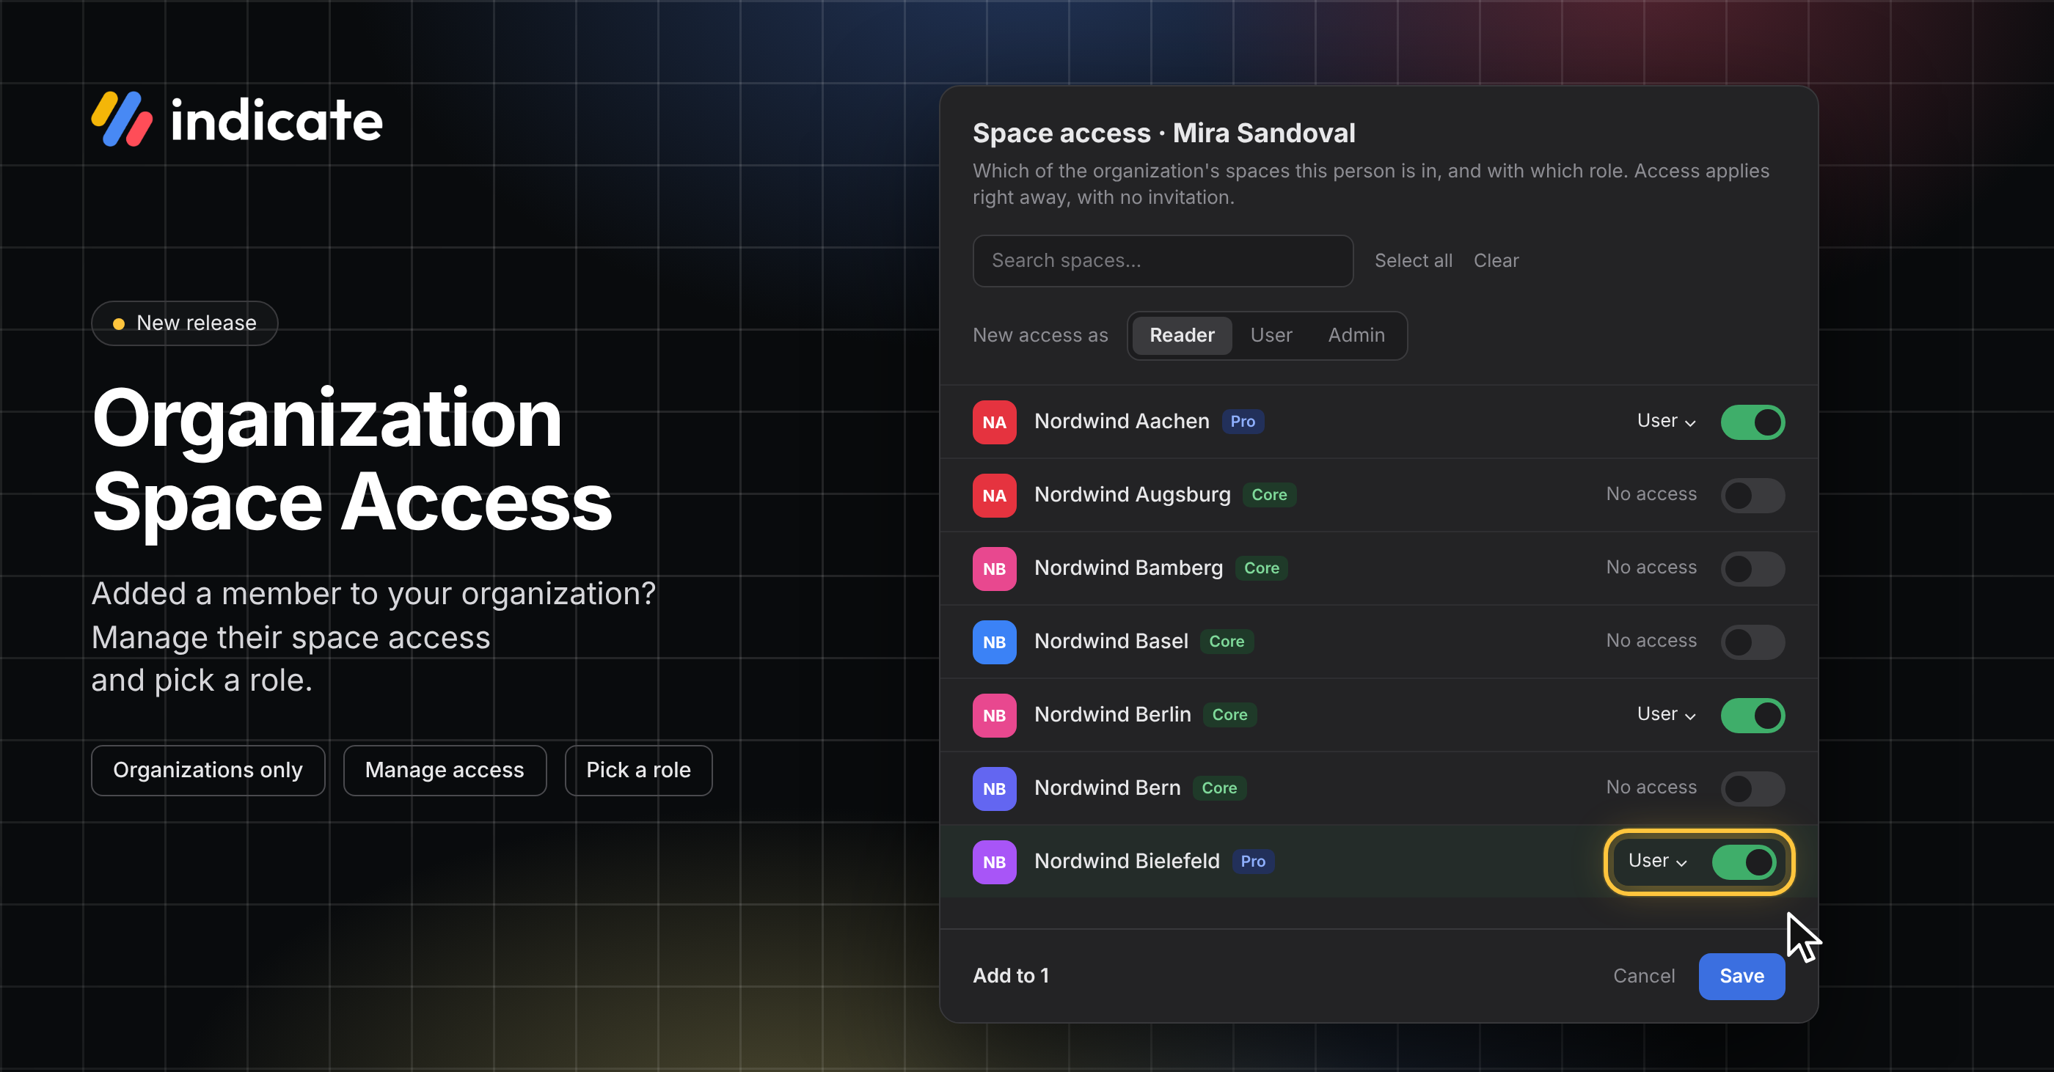Click Cancel in the dialog footer
The height and width of the screenshot is (1072, 2054).
pyautogui.click(x=1643, y=975)
